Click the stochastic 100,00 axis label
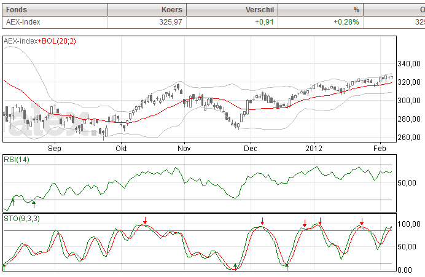425x277 pixels. (409, 224)
